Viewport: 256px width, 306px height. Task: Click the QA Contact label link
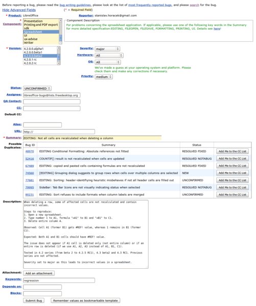tap(12, 101)
